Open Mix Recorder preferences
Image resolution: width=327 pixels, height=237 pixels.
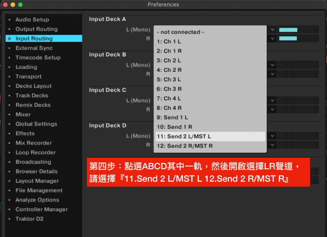pyautogui.click(x=34, y=143)
